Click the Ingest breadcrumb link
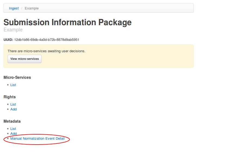The image size is (230, 160). tap(14, 8)
